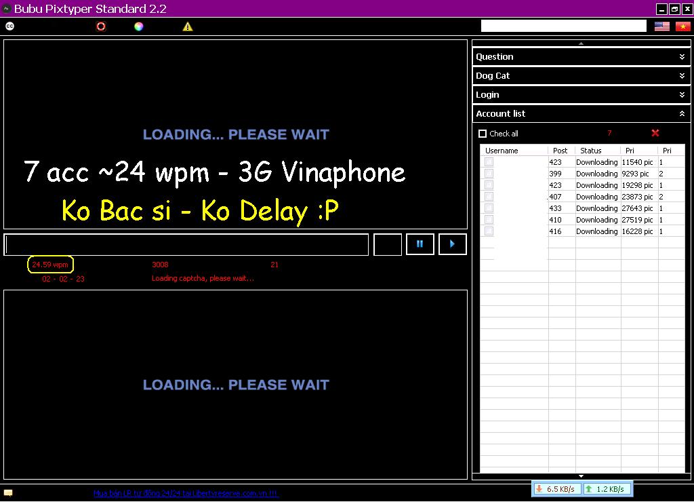Click the white search field in toolbar
Screen dimensions: 694x502
[563, 26]
